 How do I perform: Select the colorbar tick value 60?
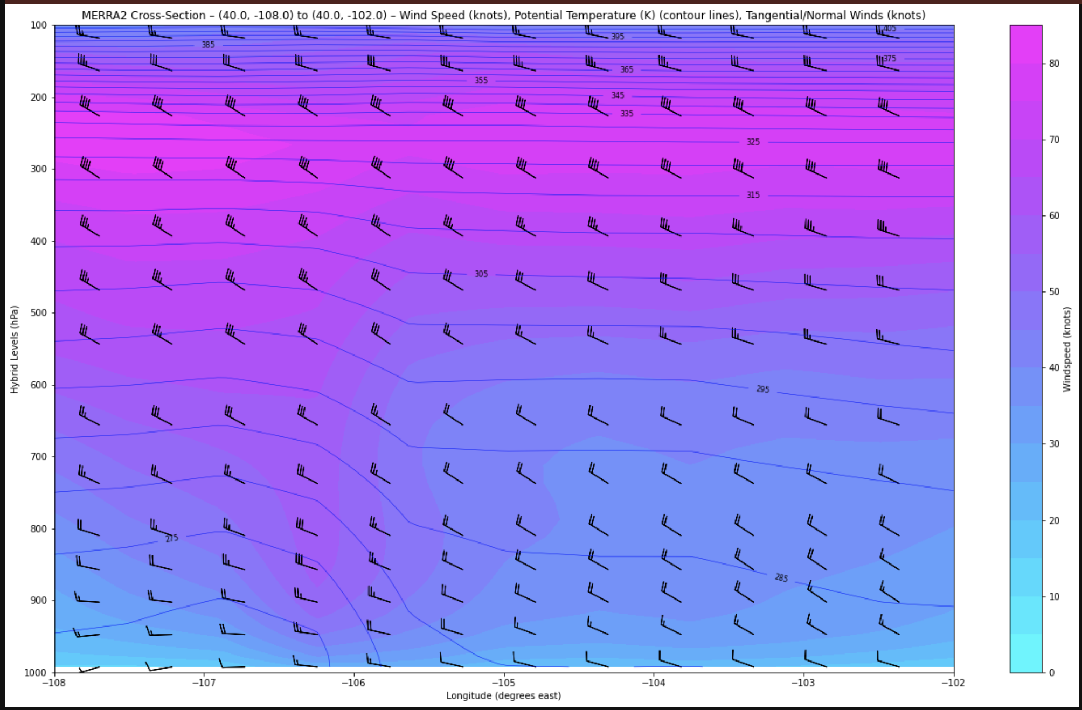tap(1054, 215)
